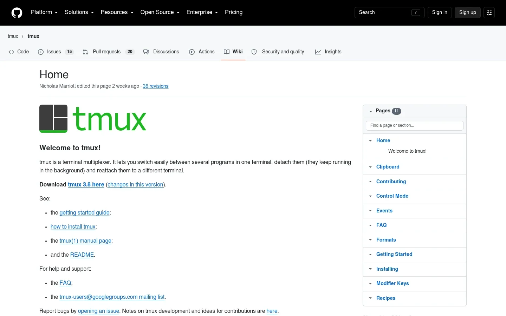Click the tmux logo image
The width and height of the screenshot is (506, 316).
[93, 119]
